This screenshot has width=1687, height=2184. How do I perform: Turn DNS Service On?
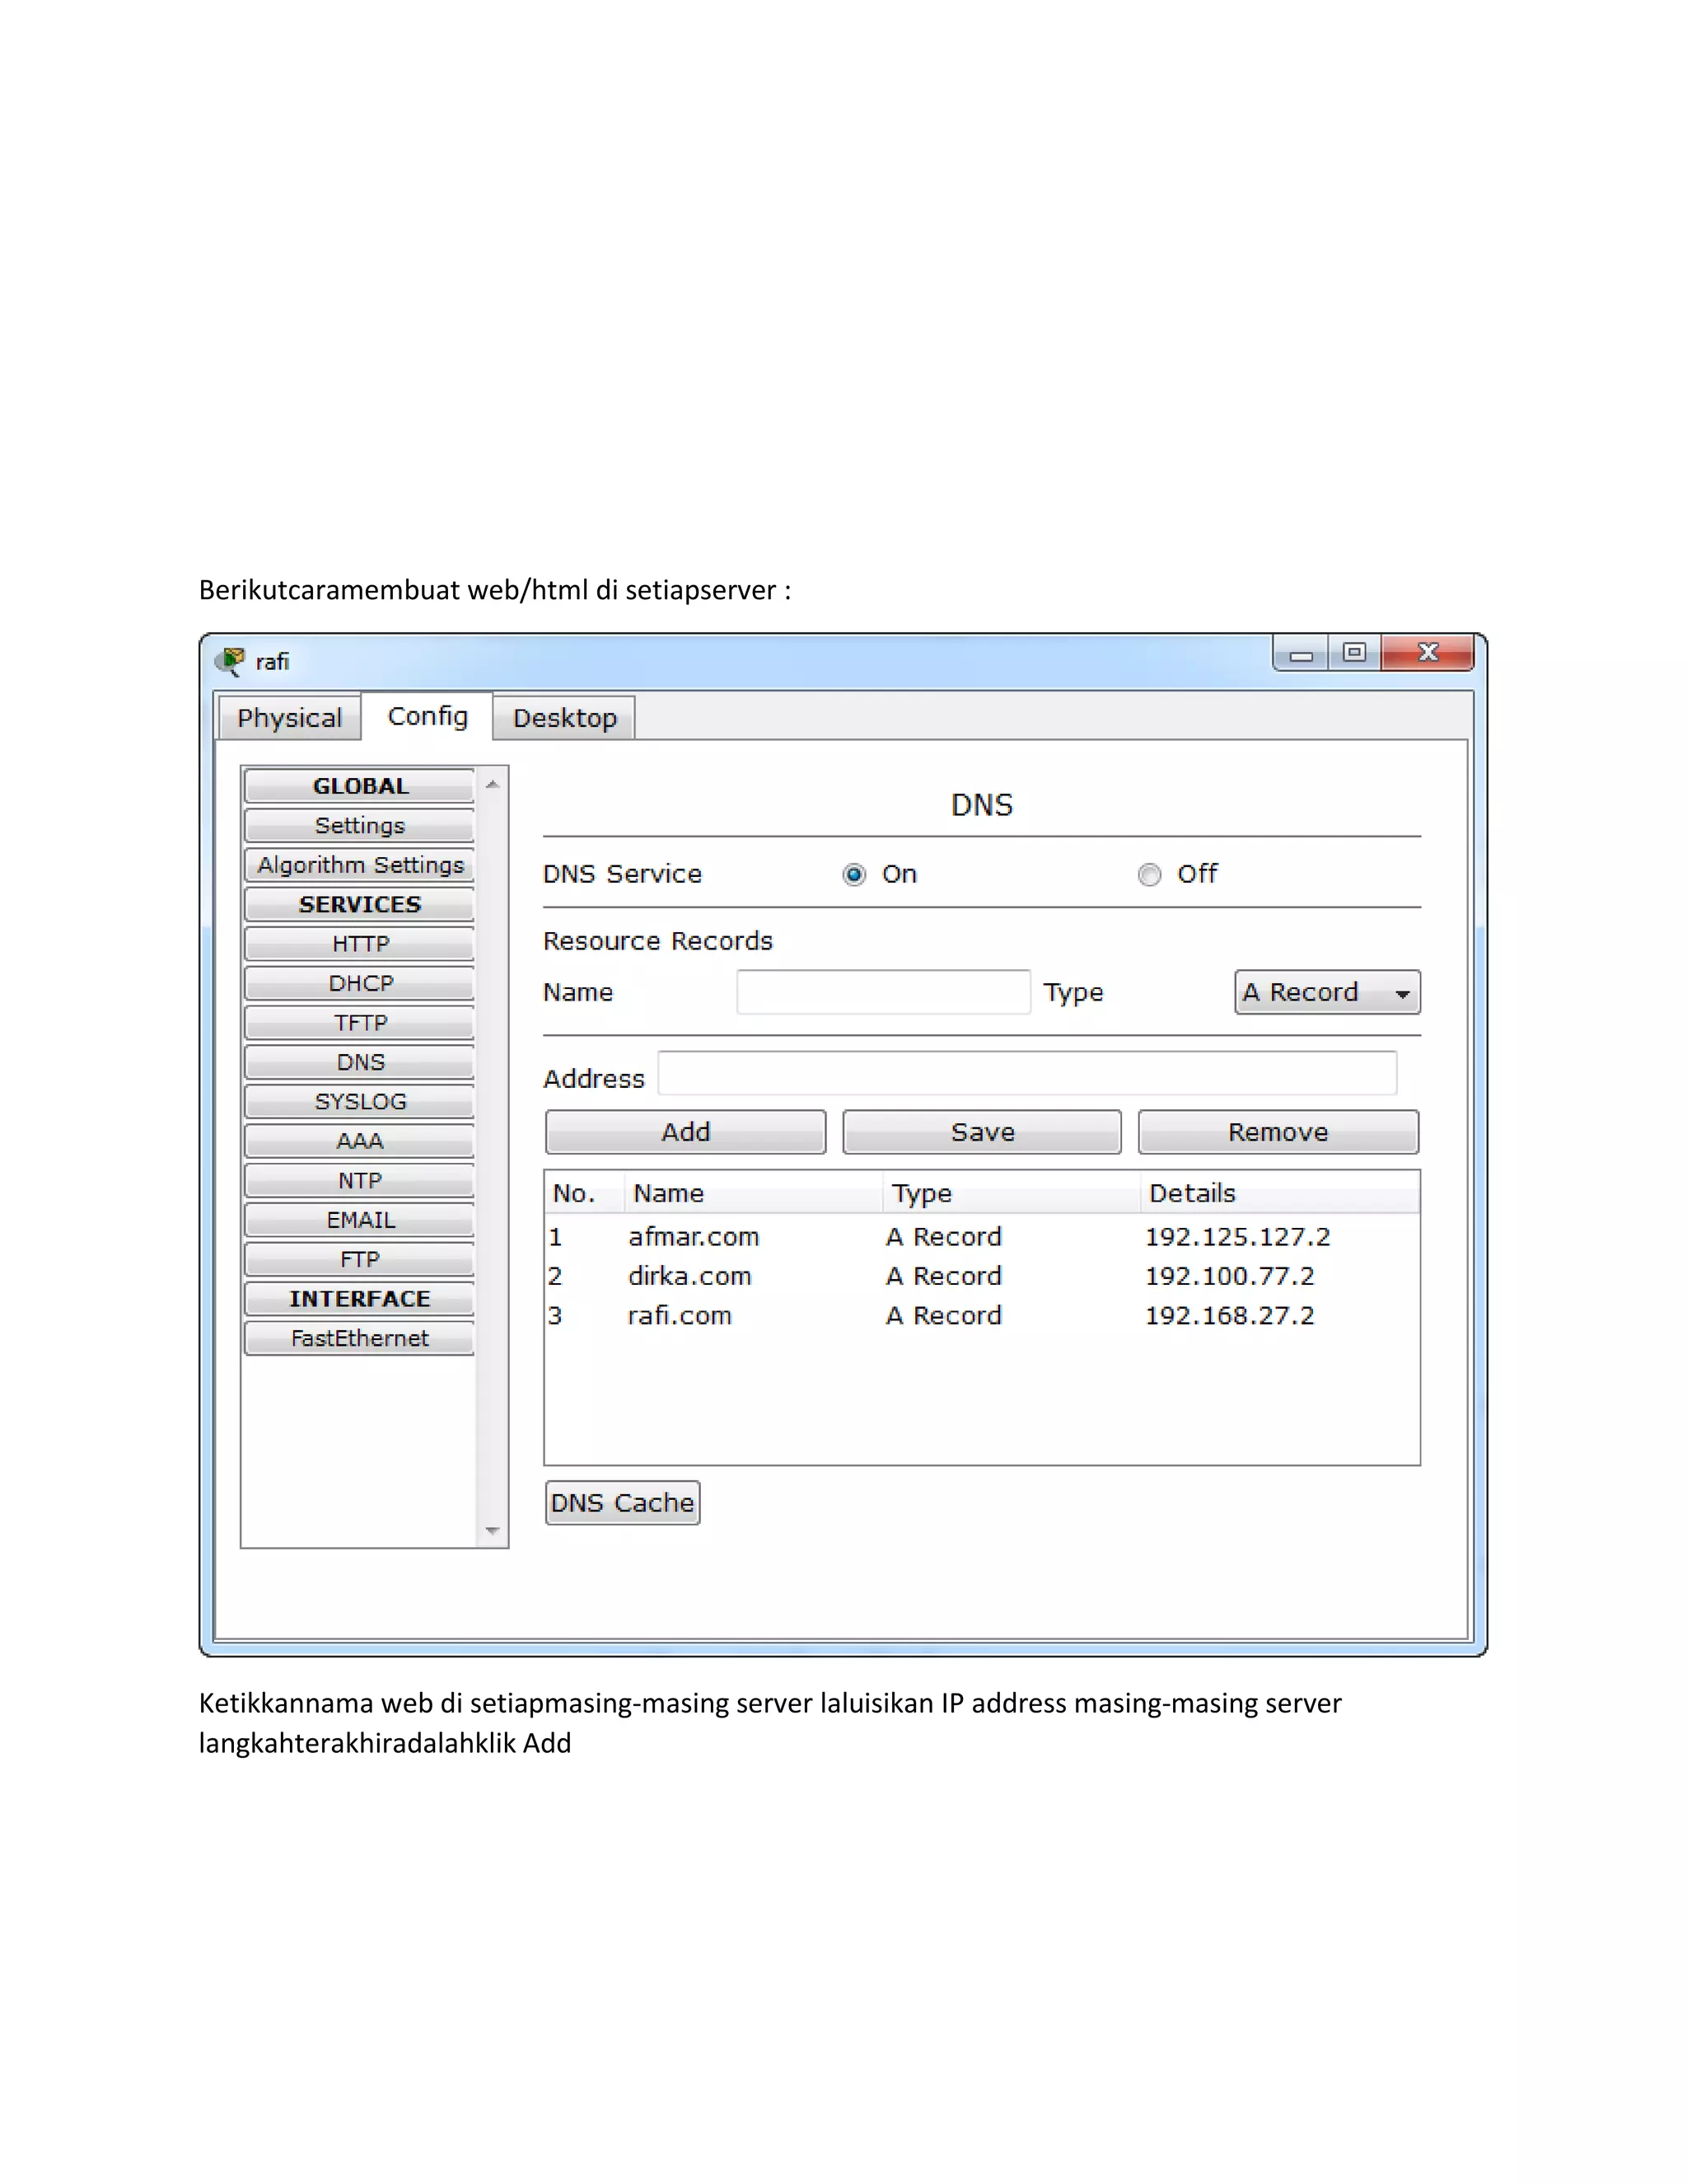(x=854, y=875)
